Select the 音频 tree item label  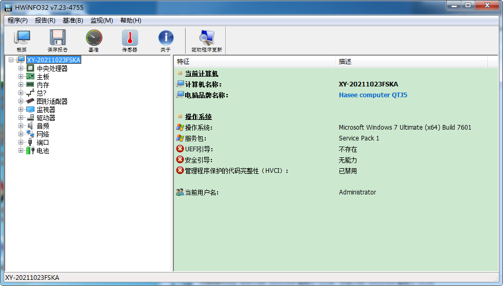[43, 126]
